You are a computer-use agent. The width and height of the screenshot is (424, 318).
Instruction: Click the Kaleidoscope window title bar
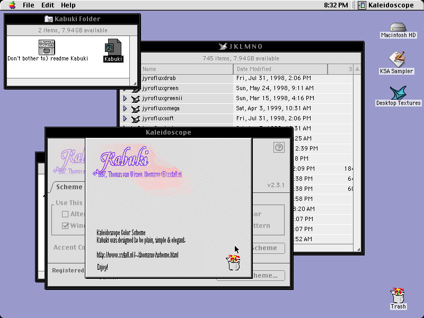169,132
